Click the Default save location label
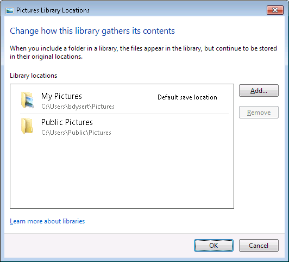The width and height of the screenshot is (289, 262). click(x=187, y=97)
